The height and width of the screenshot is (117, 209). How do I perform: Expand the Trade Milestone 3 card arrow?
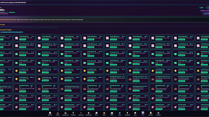(56, 36)
